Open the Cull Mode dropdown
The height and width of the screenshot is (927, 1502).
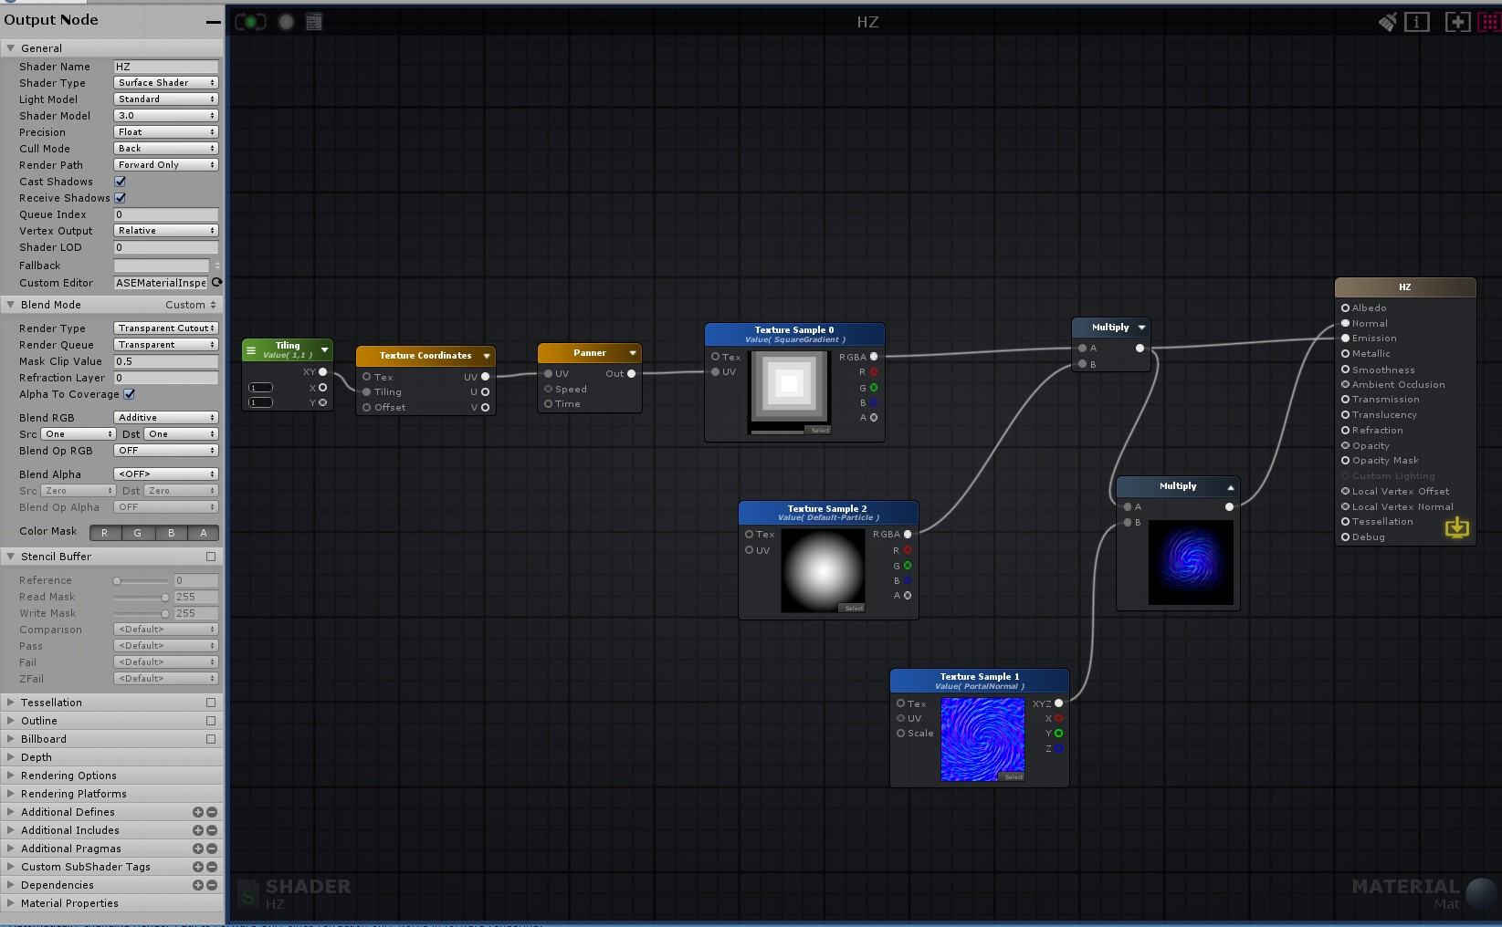pos(165,149)
